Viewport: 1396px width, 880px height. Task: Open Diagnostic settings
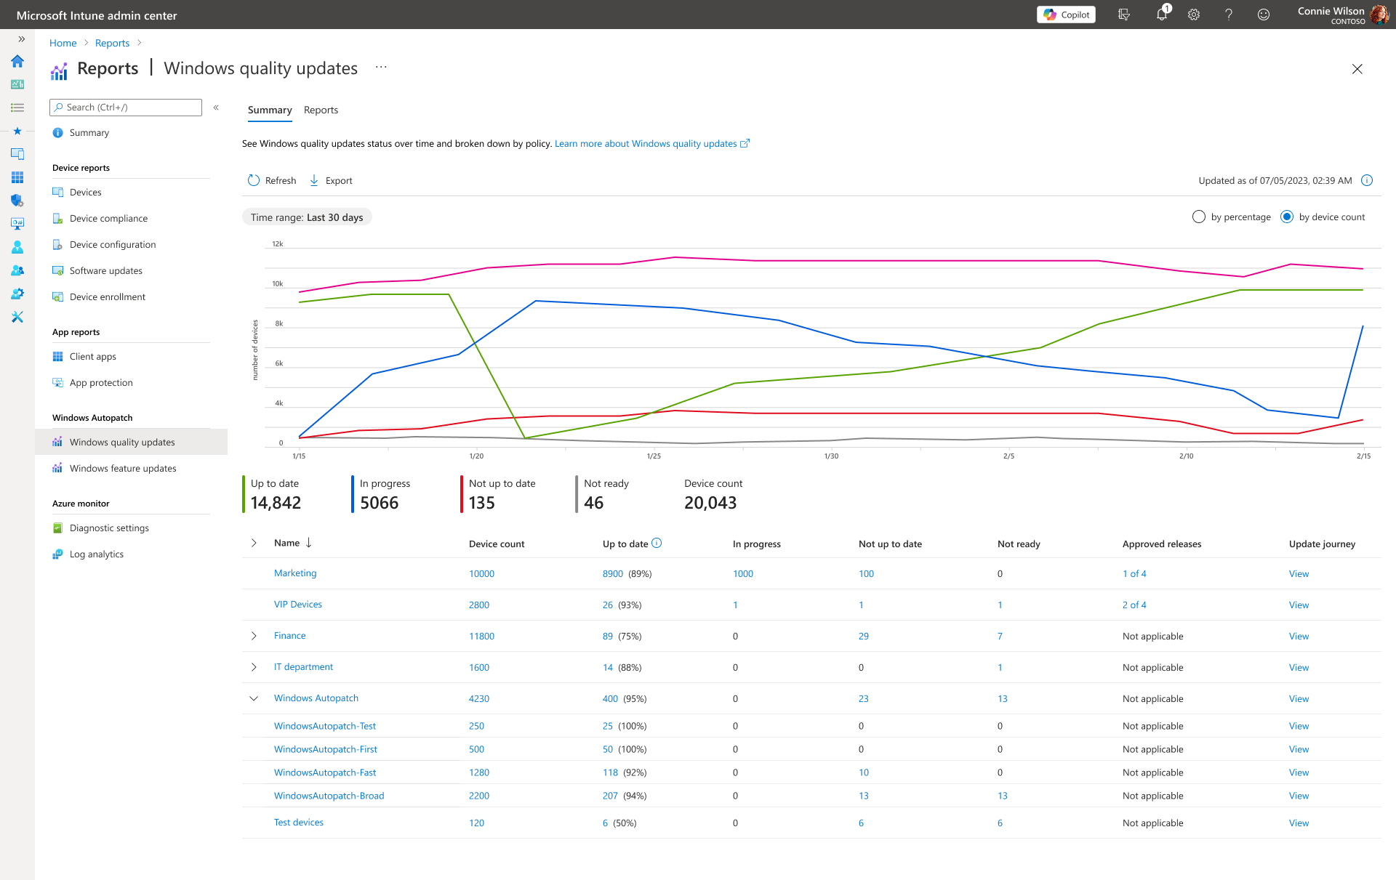click(x=109, y=528)
